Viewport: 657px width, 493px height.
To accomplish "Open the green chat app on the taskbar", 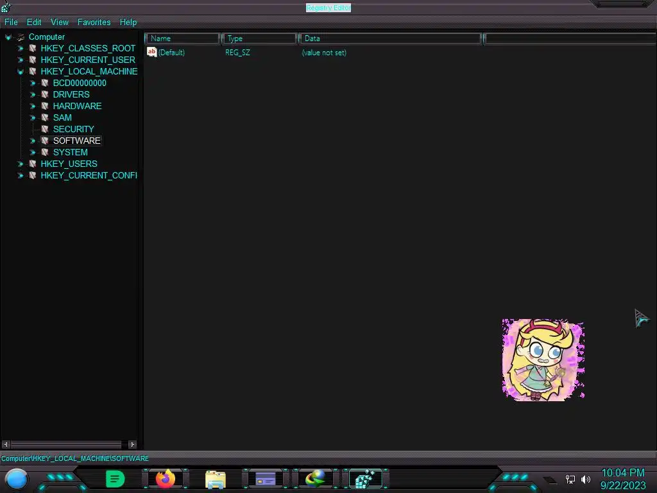I will point(115,479).
